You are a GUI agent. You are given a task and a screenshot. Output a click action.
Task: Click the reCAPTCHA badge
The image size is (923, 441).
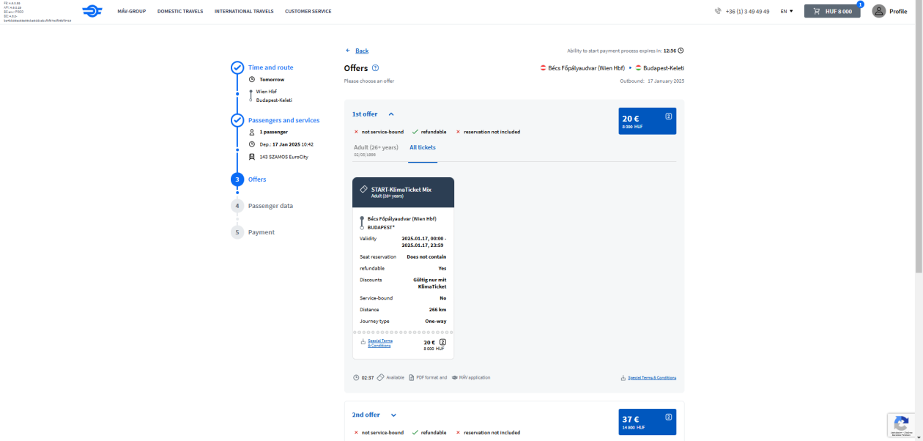pyautogui.click(x=901, y=425)
